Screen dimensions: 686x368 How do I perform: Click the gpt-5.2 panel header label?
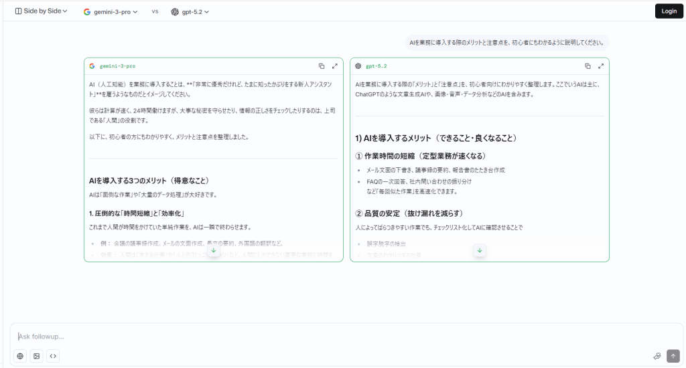click(376, 66)
